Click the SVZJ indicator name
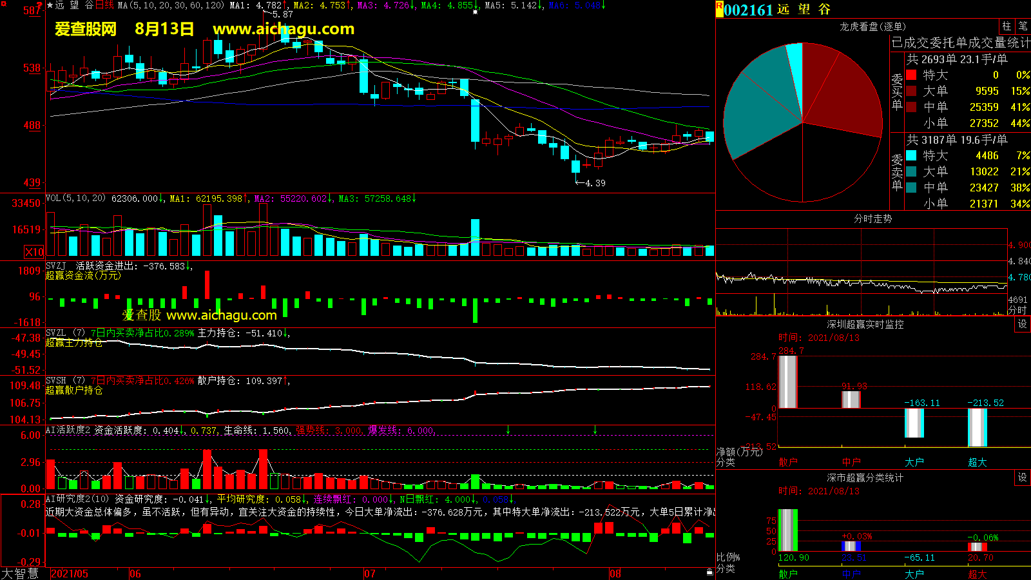The height and width of the screenshot is (580, 1031). (56, 266)
